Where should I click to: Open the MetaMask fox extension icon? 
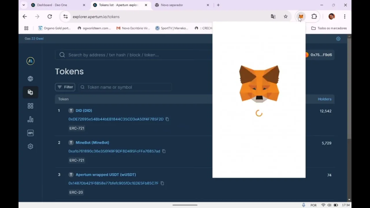coord(301,16)
